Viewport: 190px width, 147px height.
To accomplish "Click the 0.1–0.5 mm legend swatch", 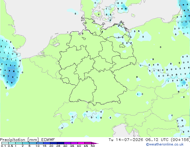I will 5,143.
